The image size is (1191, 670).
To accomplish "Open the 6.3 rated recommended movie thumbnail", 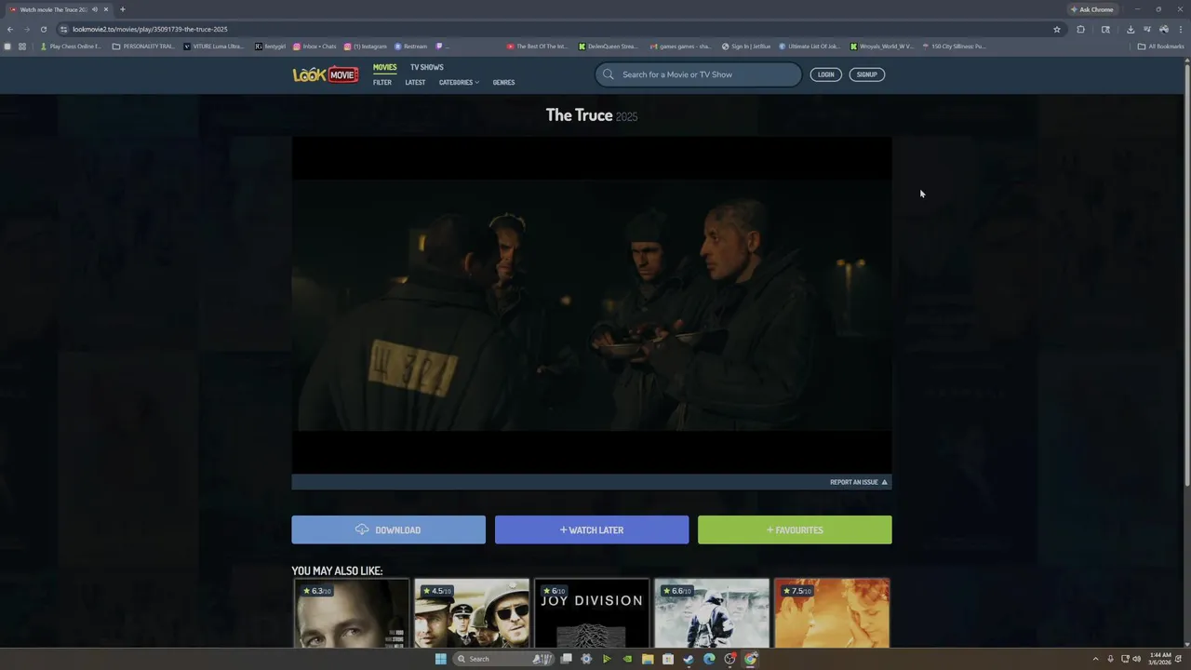I will point(351,613).
